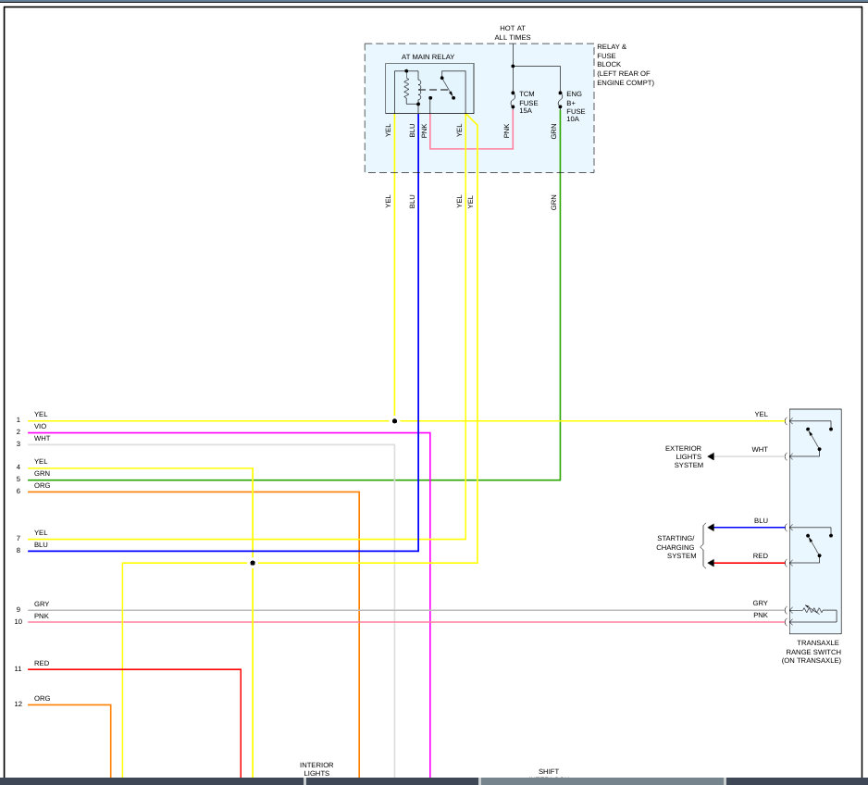Click wire number 10 on the left edge
Image resolution: width=868 pixels, height=785 pixels.
pyautogui.click(x=19, y=622)
